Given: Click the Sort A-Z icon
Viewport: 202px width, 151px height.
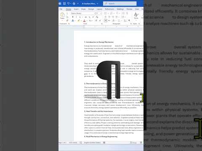Looking at the screenshot, I should tap(125, 21).
